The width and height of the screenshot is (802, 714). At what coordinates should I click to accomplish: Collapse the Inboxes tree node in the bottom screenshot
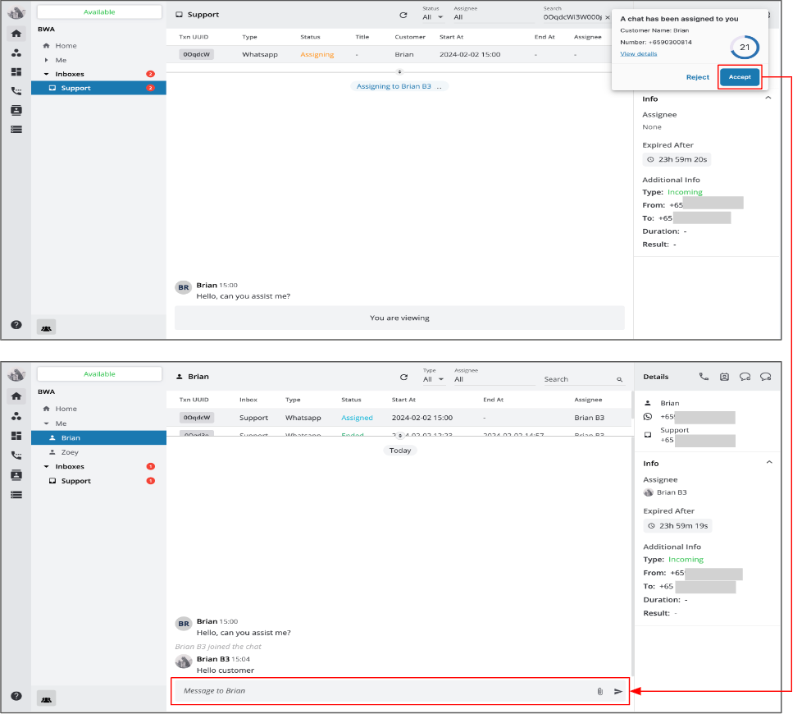(47, 467)
